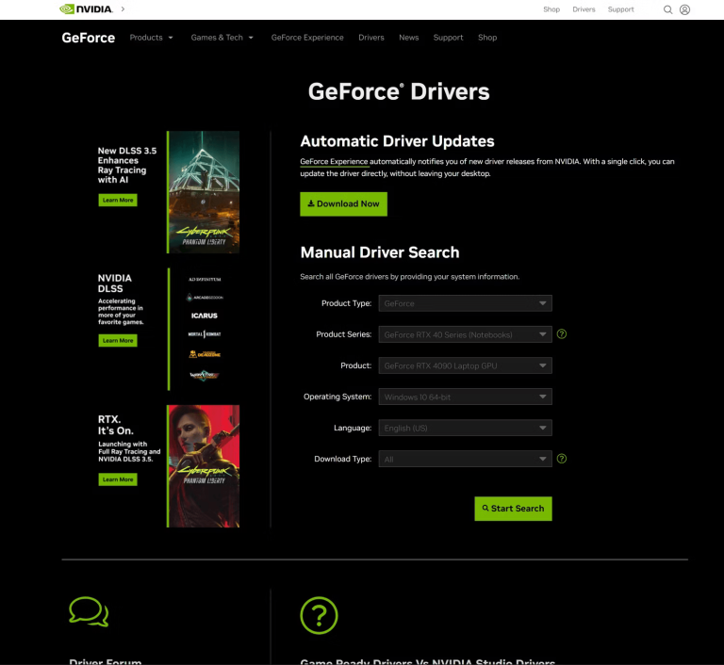Click the breadcrumb chevron beside the NVIDIA logo
724x665 pixels.
pos(123,9)
